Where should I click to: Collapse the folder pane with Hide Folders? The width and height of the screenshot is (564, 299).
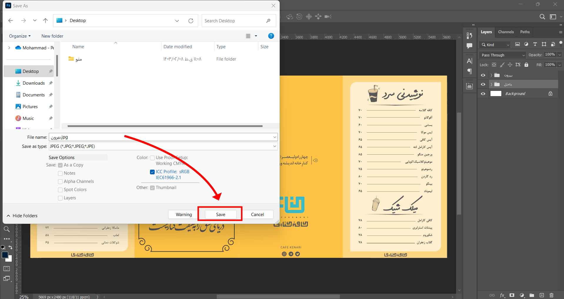(x=22, y=216)
